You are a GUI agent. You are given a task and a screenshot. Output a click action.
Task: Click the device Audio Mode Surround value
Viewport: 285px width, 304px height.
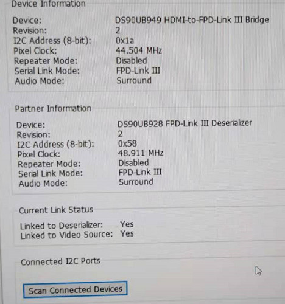point(134,80)
